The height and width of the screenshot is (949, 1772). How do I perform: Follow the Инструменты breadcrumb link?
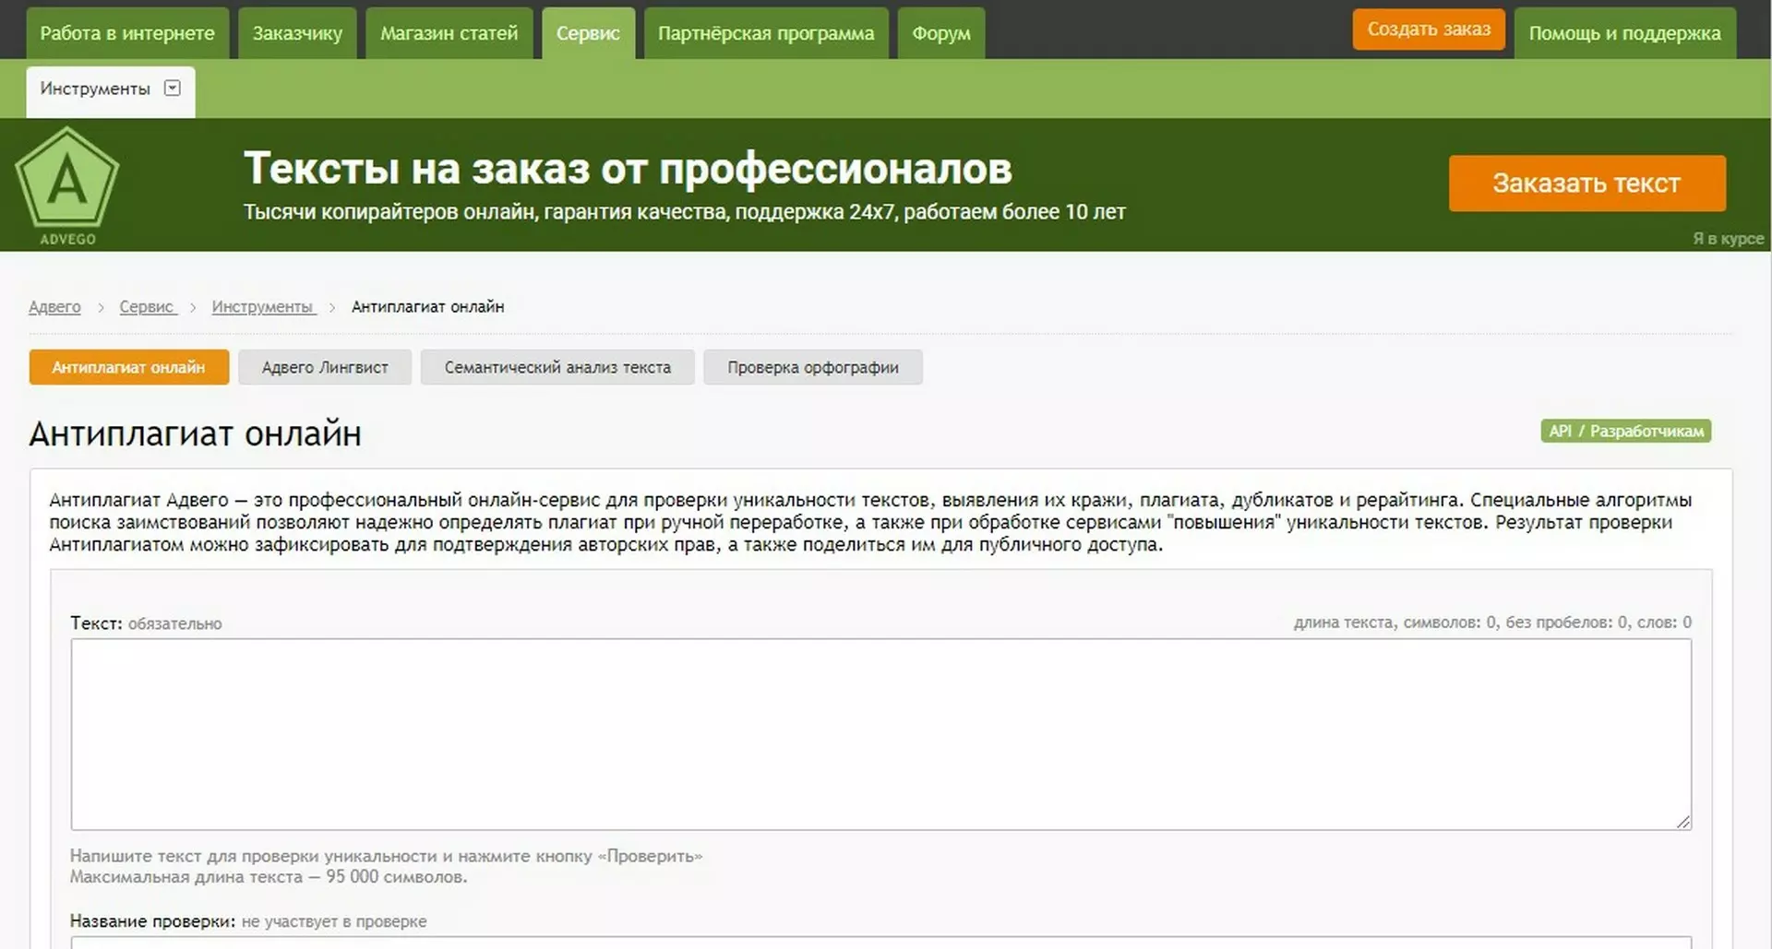(263, 307)
